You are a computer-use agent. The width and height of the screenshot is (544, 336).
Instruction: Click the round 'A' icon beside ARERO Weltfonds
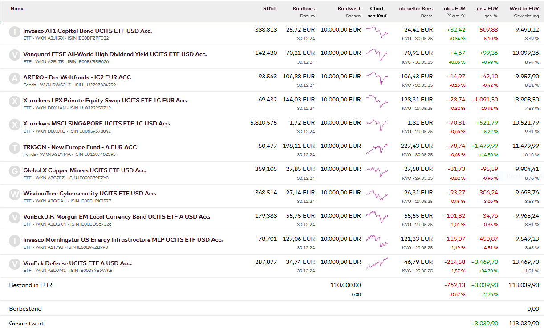[15, 78]
